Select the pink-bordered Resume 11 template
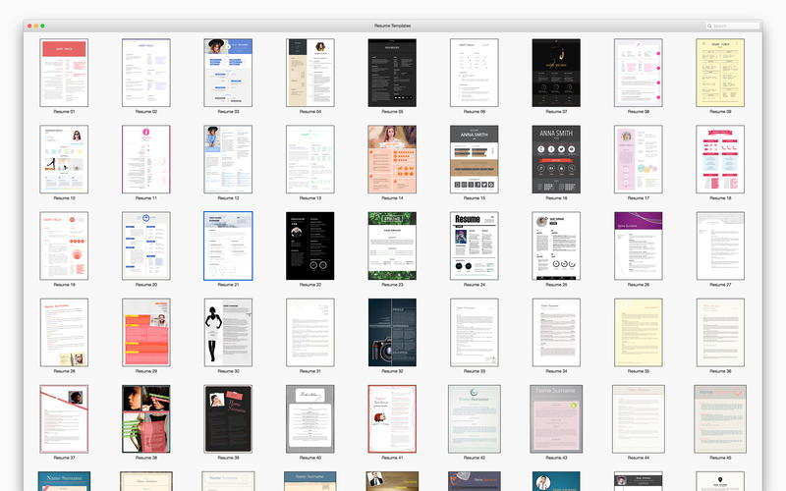 tap(145, 159)
